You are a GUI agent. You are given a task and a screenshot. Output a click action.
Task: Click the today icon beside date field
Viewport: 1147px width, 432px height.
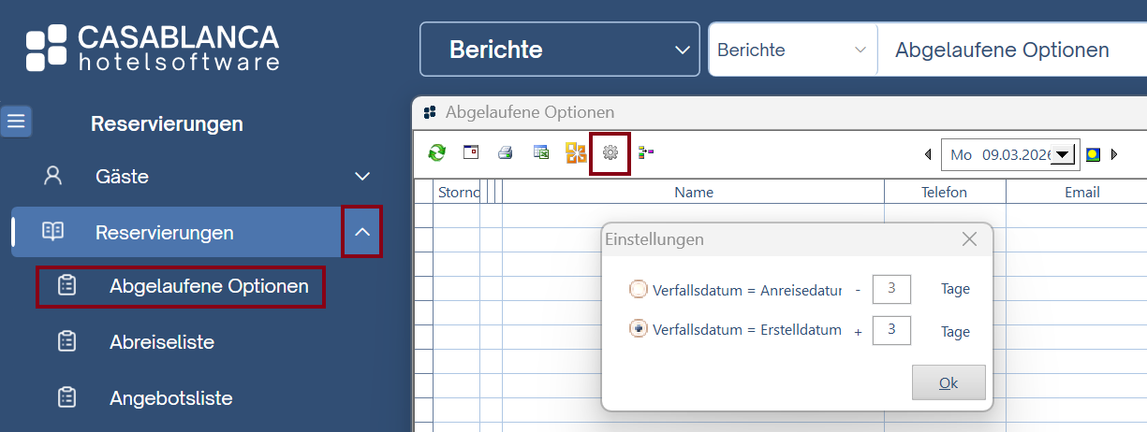1093,154
